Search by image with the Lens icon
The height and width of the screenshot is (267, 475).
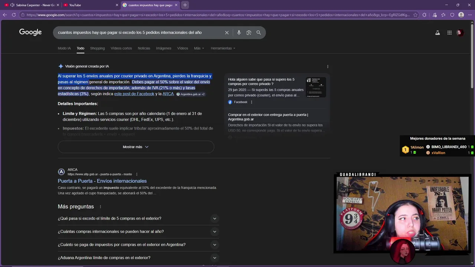pos(249,33)
